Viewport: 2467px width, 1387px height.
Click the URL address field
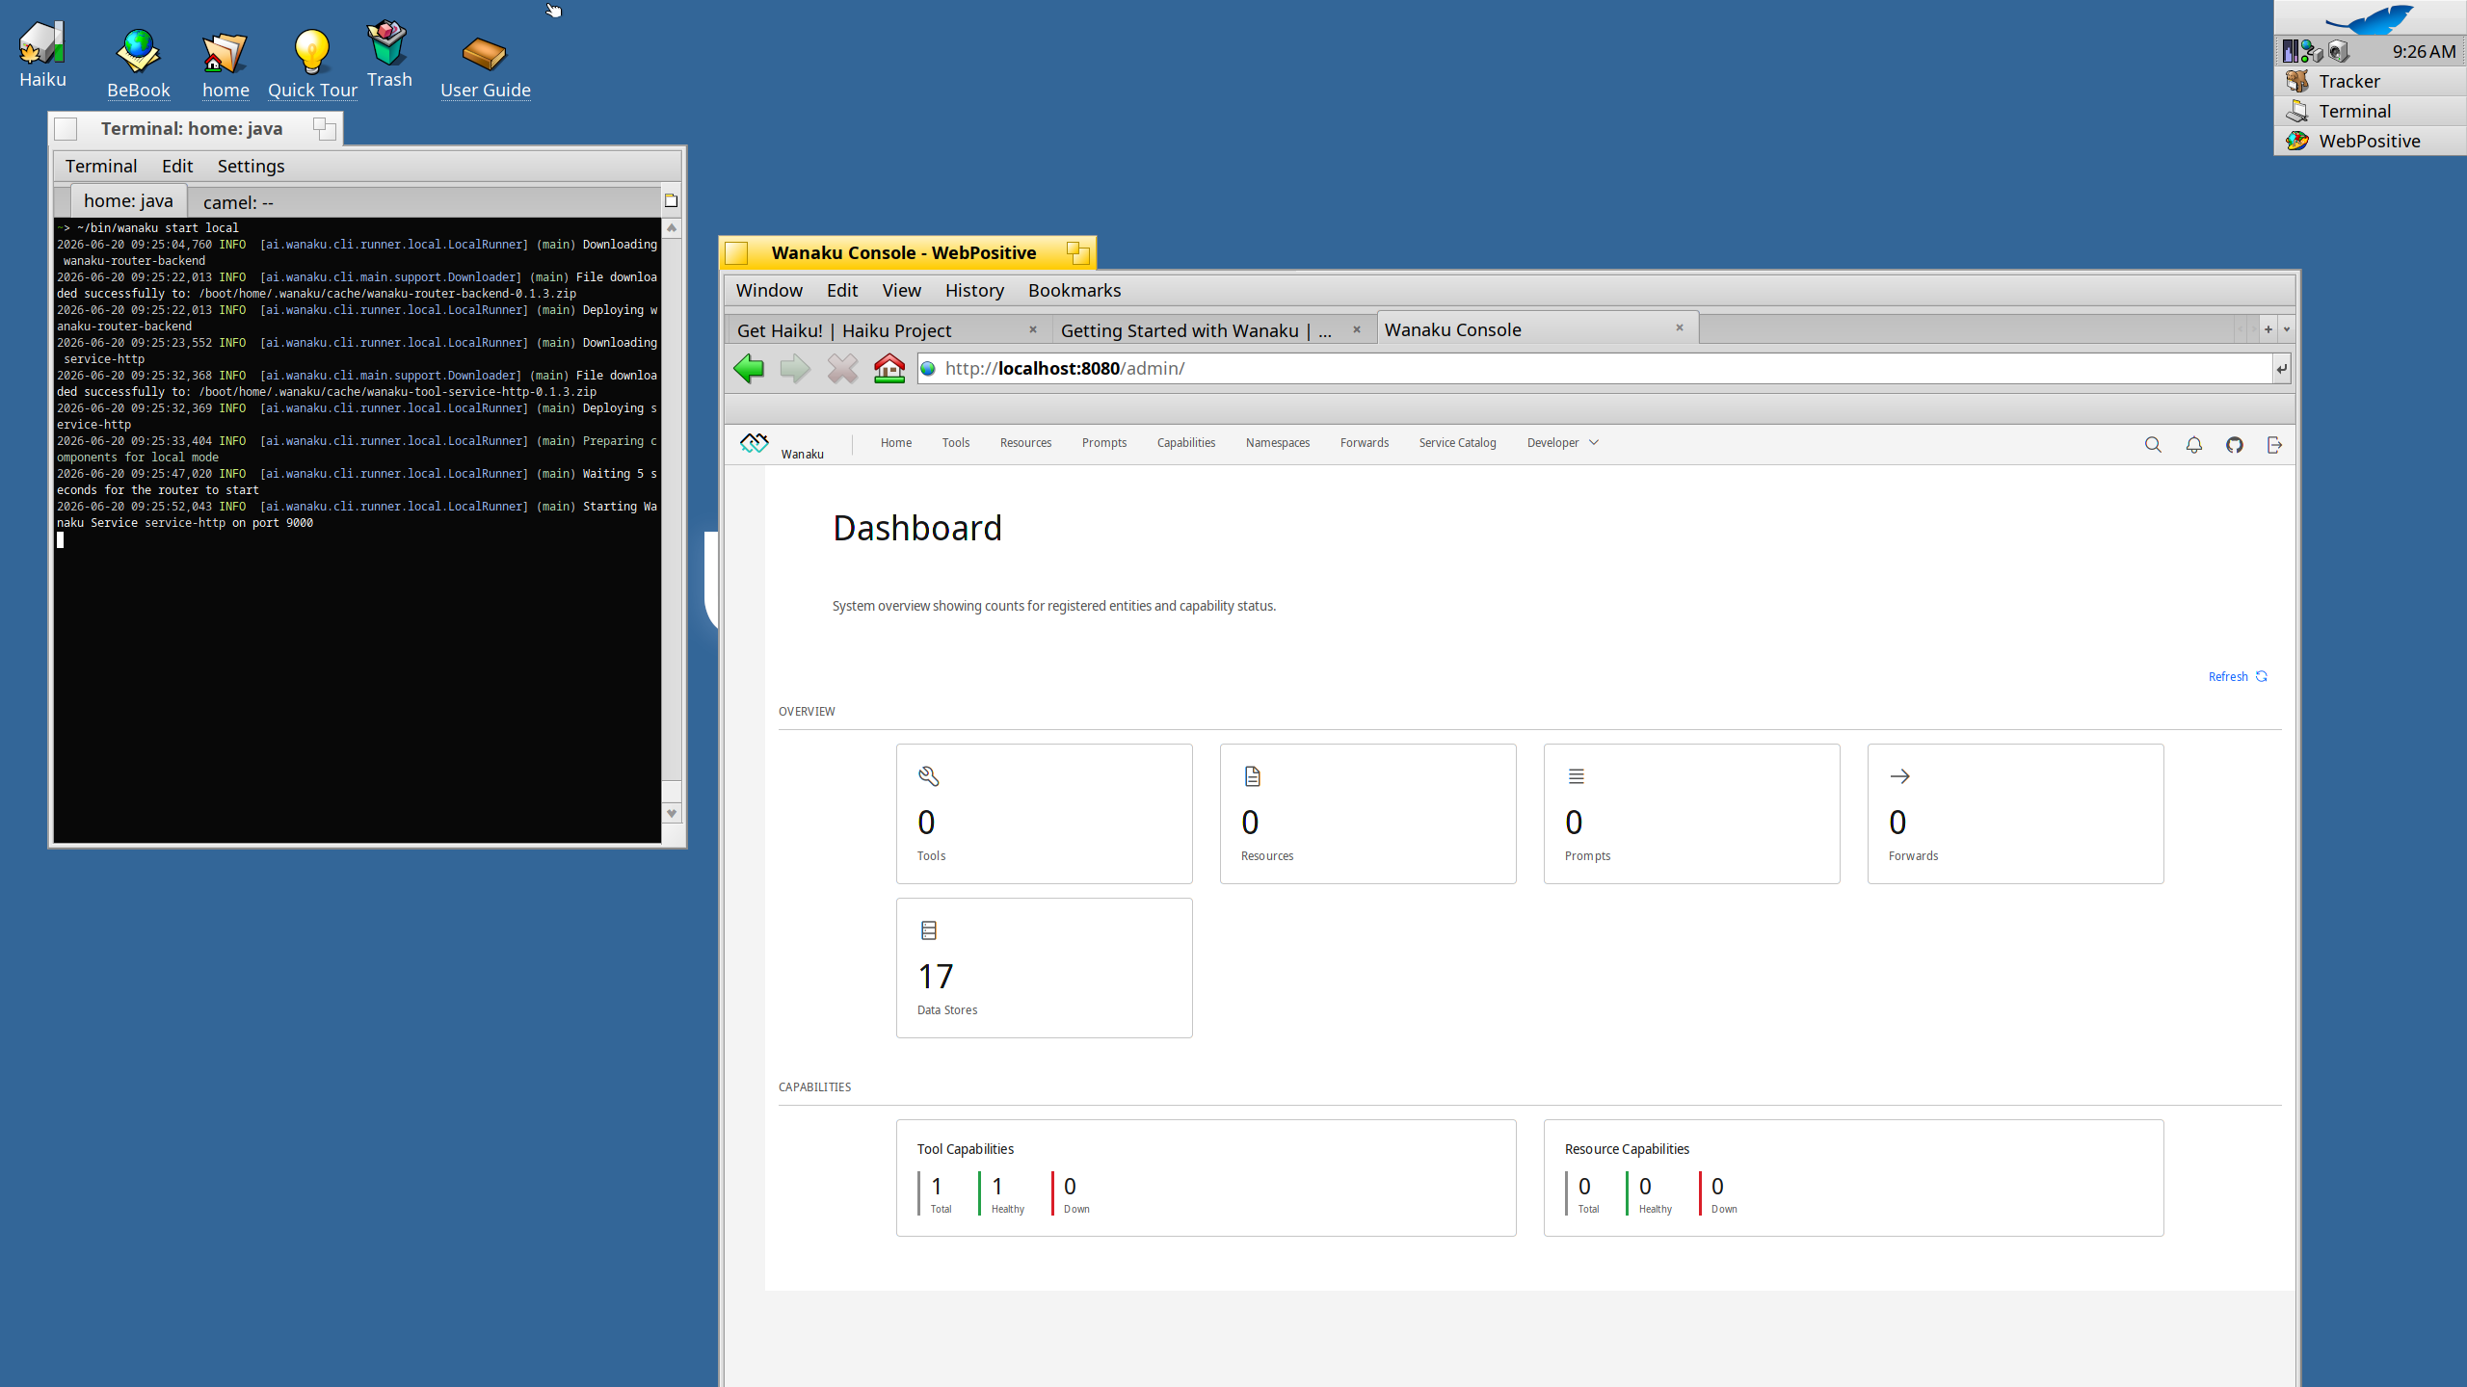tap(1595, 368)
